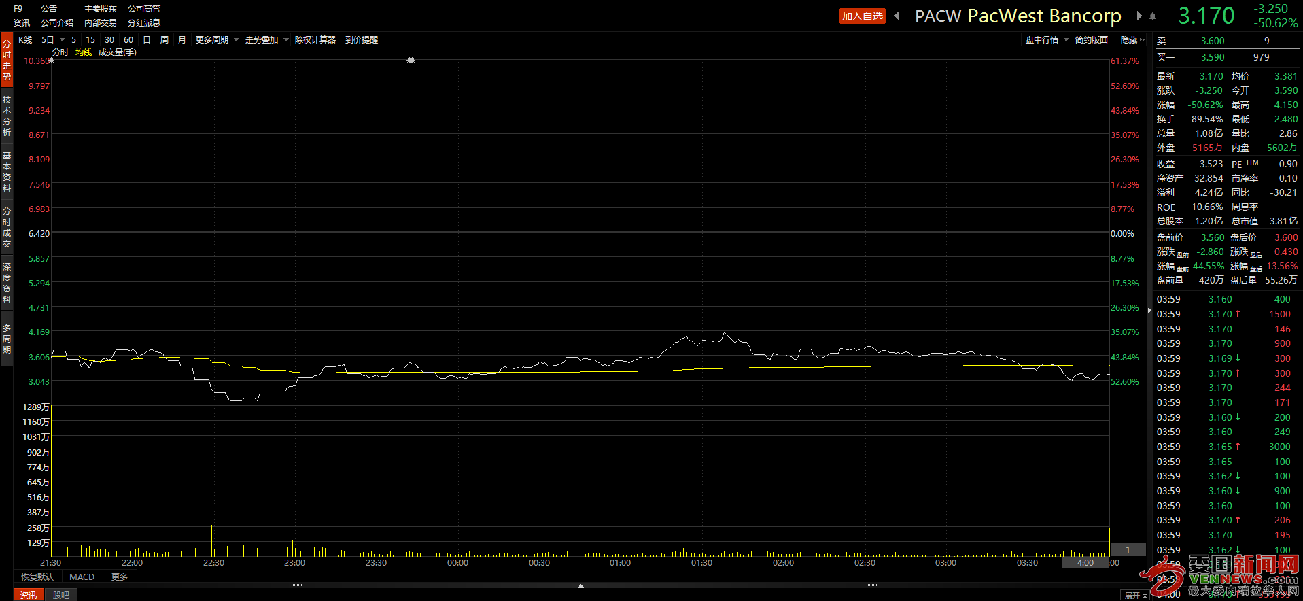Click 换手 value 89.54%
Image resolution: width=1303 pixels, height=601 pixels.
pos(1207,119)
